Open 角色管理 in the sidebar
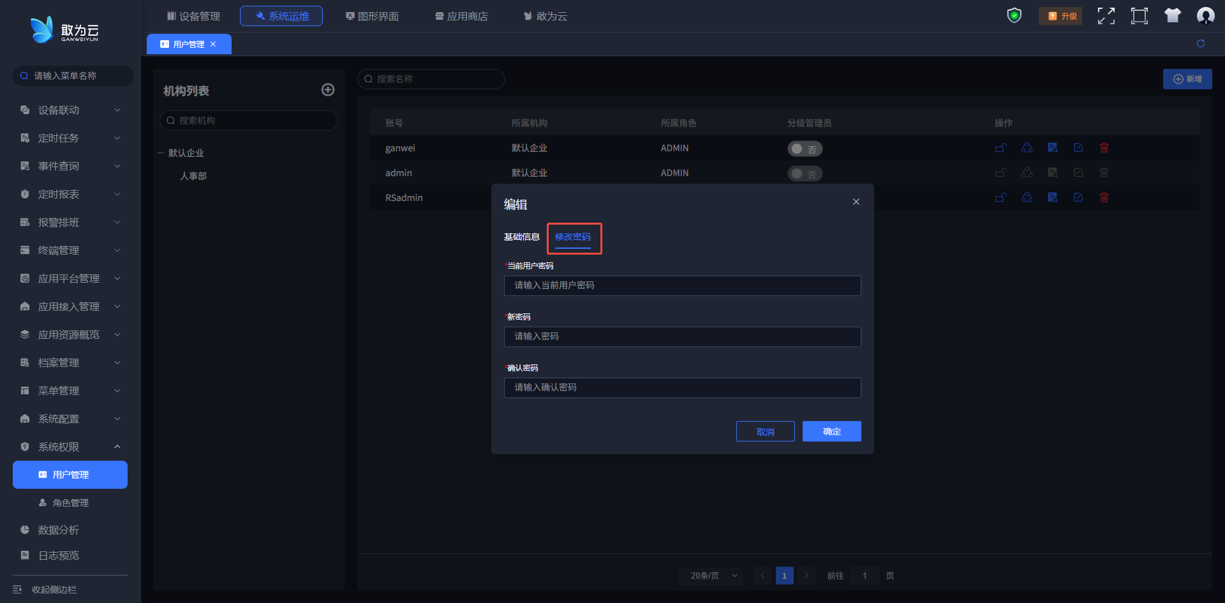 point(70,503)
